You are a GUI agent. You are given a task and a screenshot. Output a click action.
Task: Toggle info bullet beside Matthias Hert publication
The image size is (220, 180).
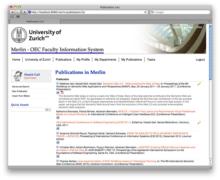pyautogui.click(x=58, y=84)
